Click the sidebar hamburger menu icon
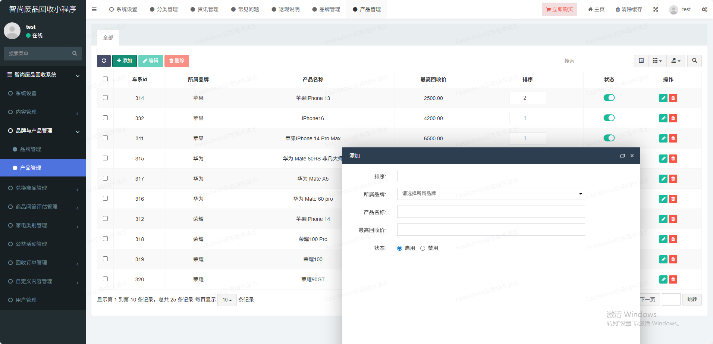 pyautogui.click(x=94, y=9)
